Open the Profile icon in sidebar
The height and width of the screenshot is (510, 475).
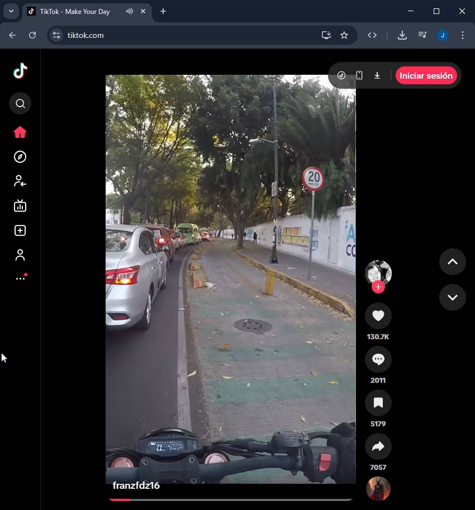tap(20, 255)
